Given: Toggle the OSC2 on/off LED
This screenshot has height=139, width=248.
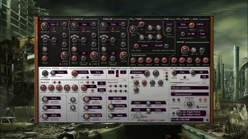Looking at the screenshot, I should 71,19.
